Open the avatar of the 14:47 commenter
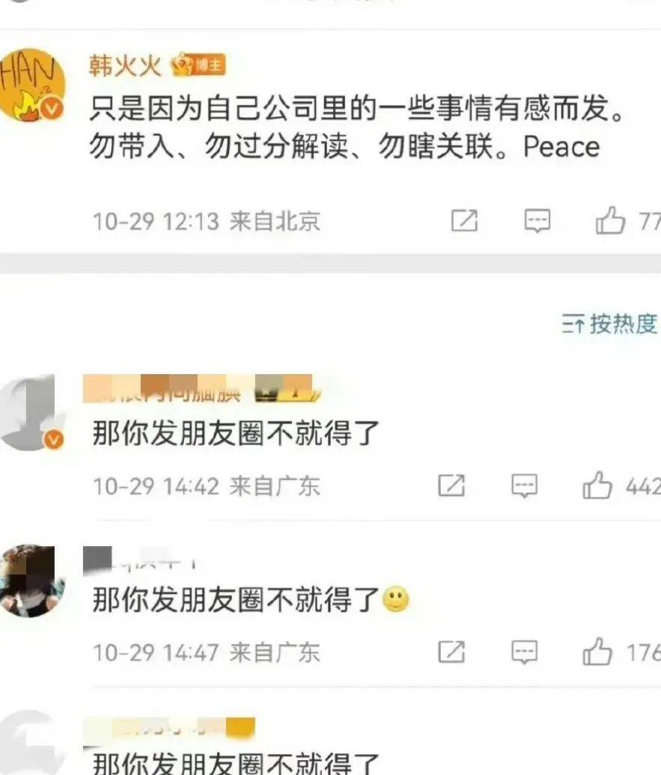This screenshot has height=775, width=661. [x=31, y=581]
